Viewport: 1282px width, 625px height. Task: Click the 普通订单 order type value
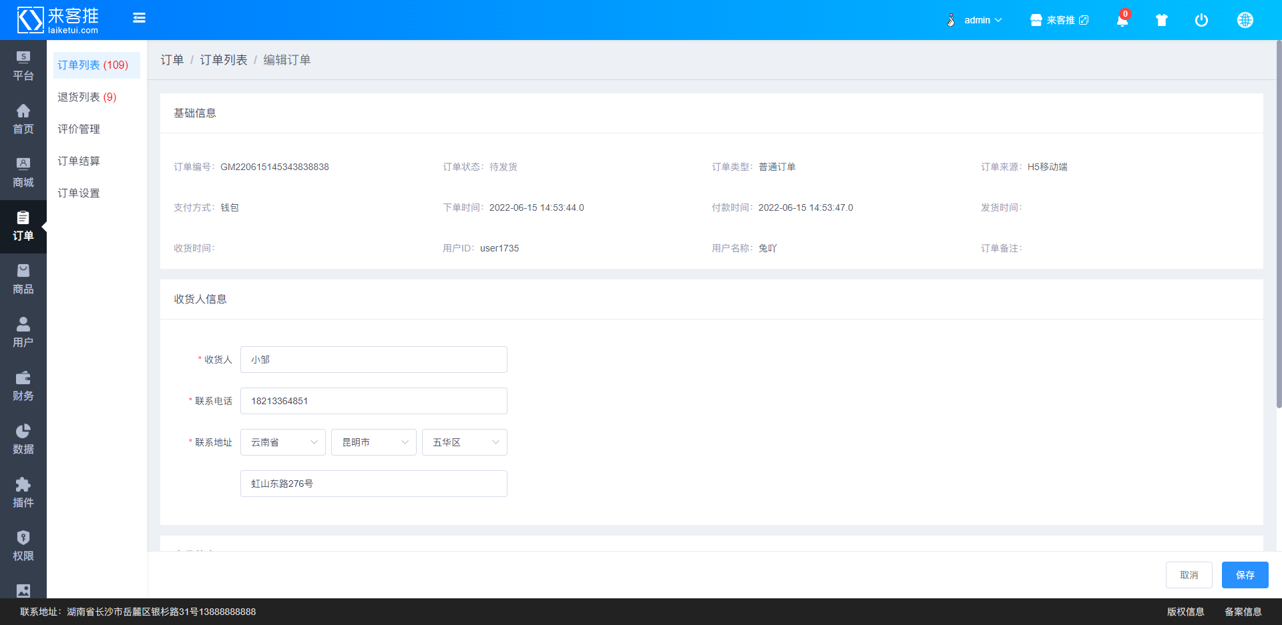[777, 167]
